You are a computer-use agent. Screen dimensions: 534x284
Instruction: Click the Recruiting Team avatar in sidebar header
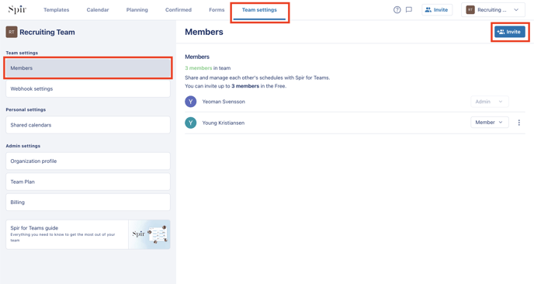(x=12, y=32)
